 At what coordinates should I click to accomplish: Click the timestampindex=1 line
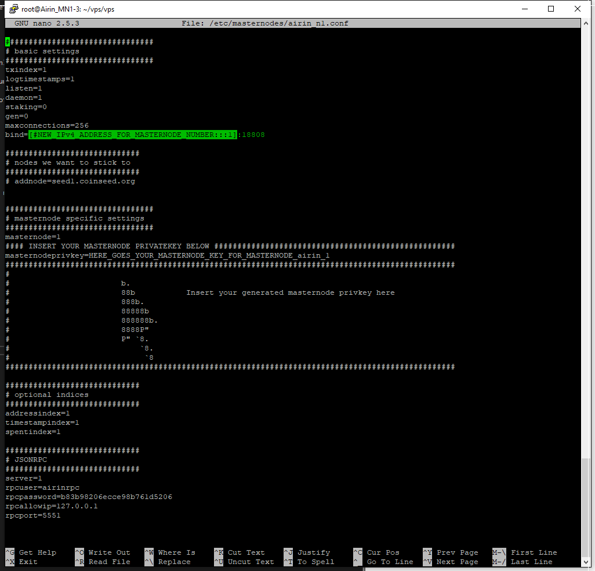pos(42,422)
